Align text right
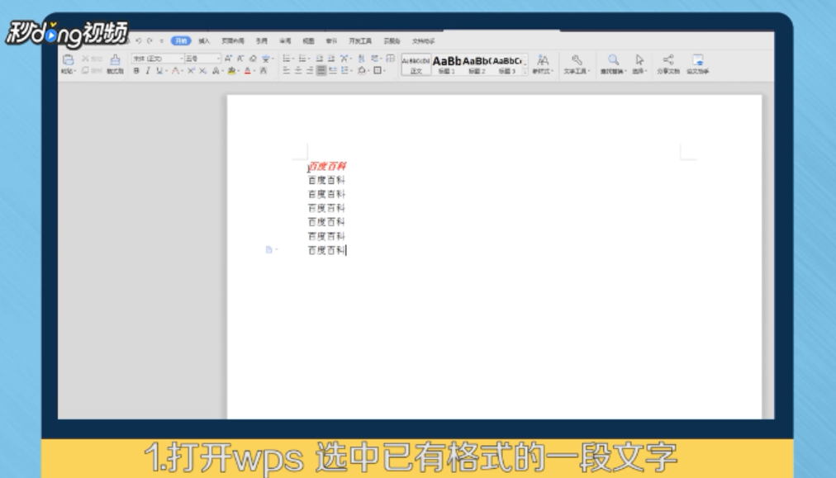This screenshot has height=478, width=836. 310,71
